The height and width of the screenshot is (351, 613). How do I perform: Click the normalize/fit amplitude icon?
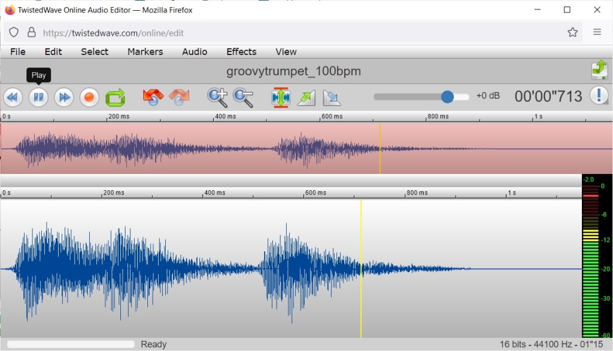(x=281, y=97)
